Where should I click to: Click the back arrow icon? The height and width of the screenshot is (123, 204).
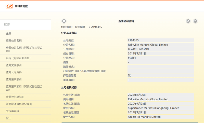click(195, 21)
